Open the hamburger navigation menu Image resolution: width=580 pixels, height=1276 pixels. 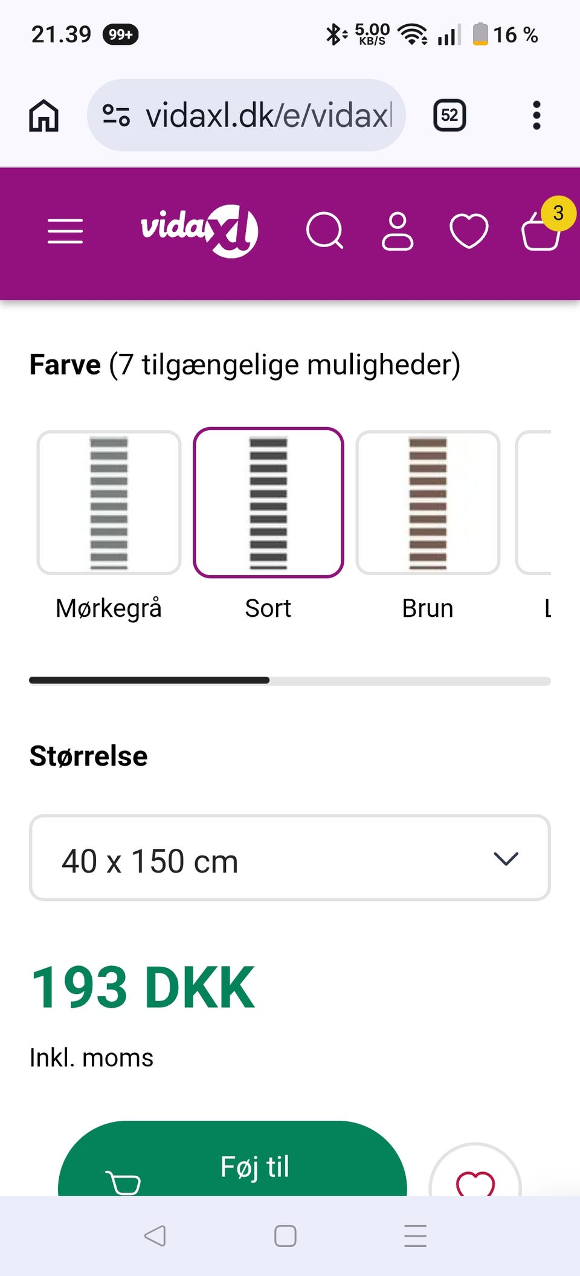pos(65,231)
